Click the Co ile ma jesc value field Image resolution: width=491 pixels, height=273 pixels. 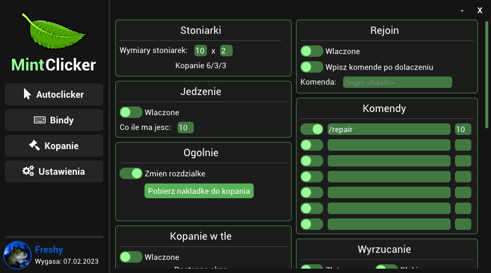click(x=185, y=128)
